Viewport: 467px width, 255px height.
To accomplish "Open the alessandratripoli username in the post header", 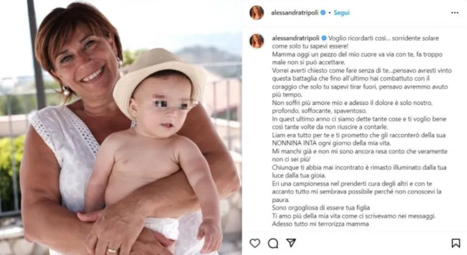I will tap(295, 13).
